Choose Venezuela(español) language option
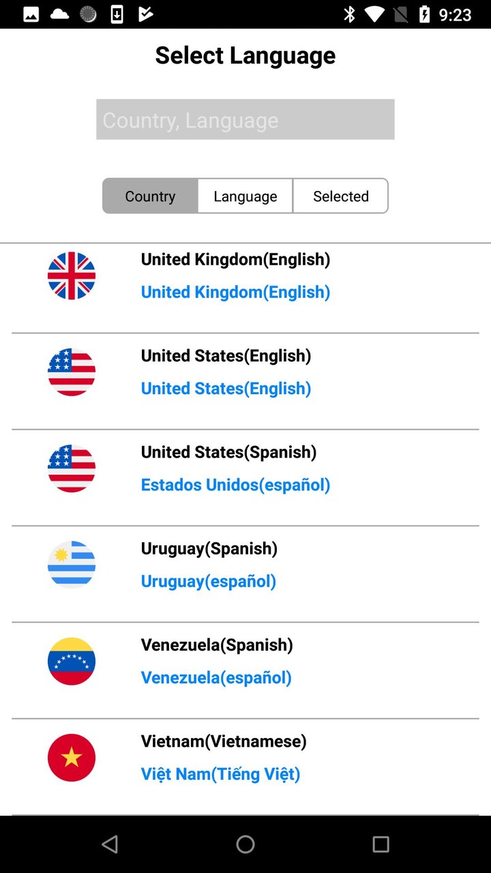Screen dimensions: 491x873 coord(216,677)
